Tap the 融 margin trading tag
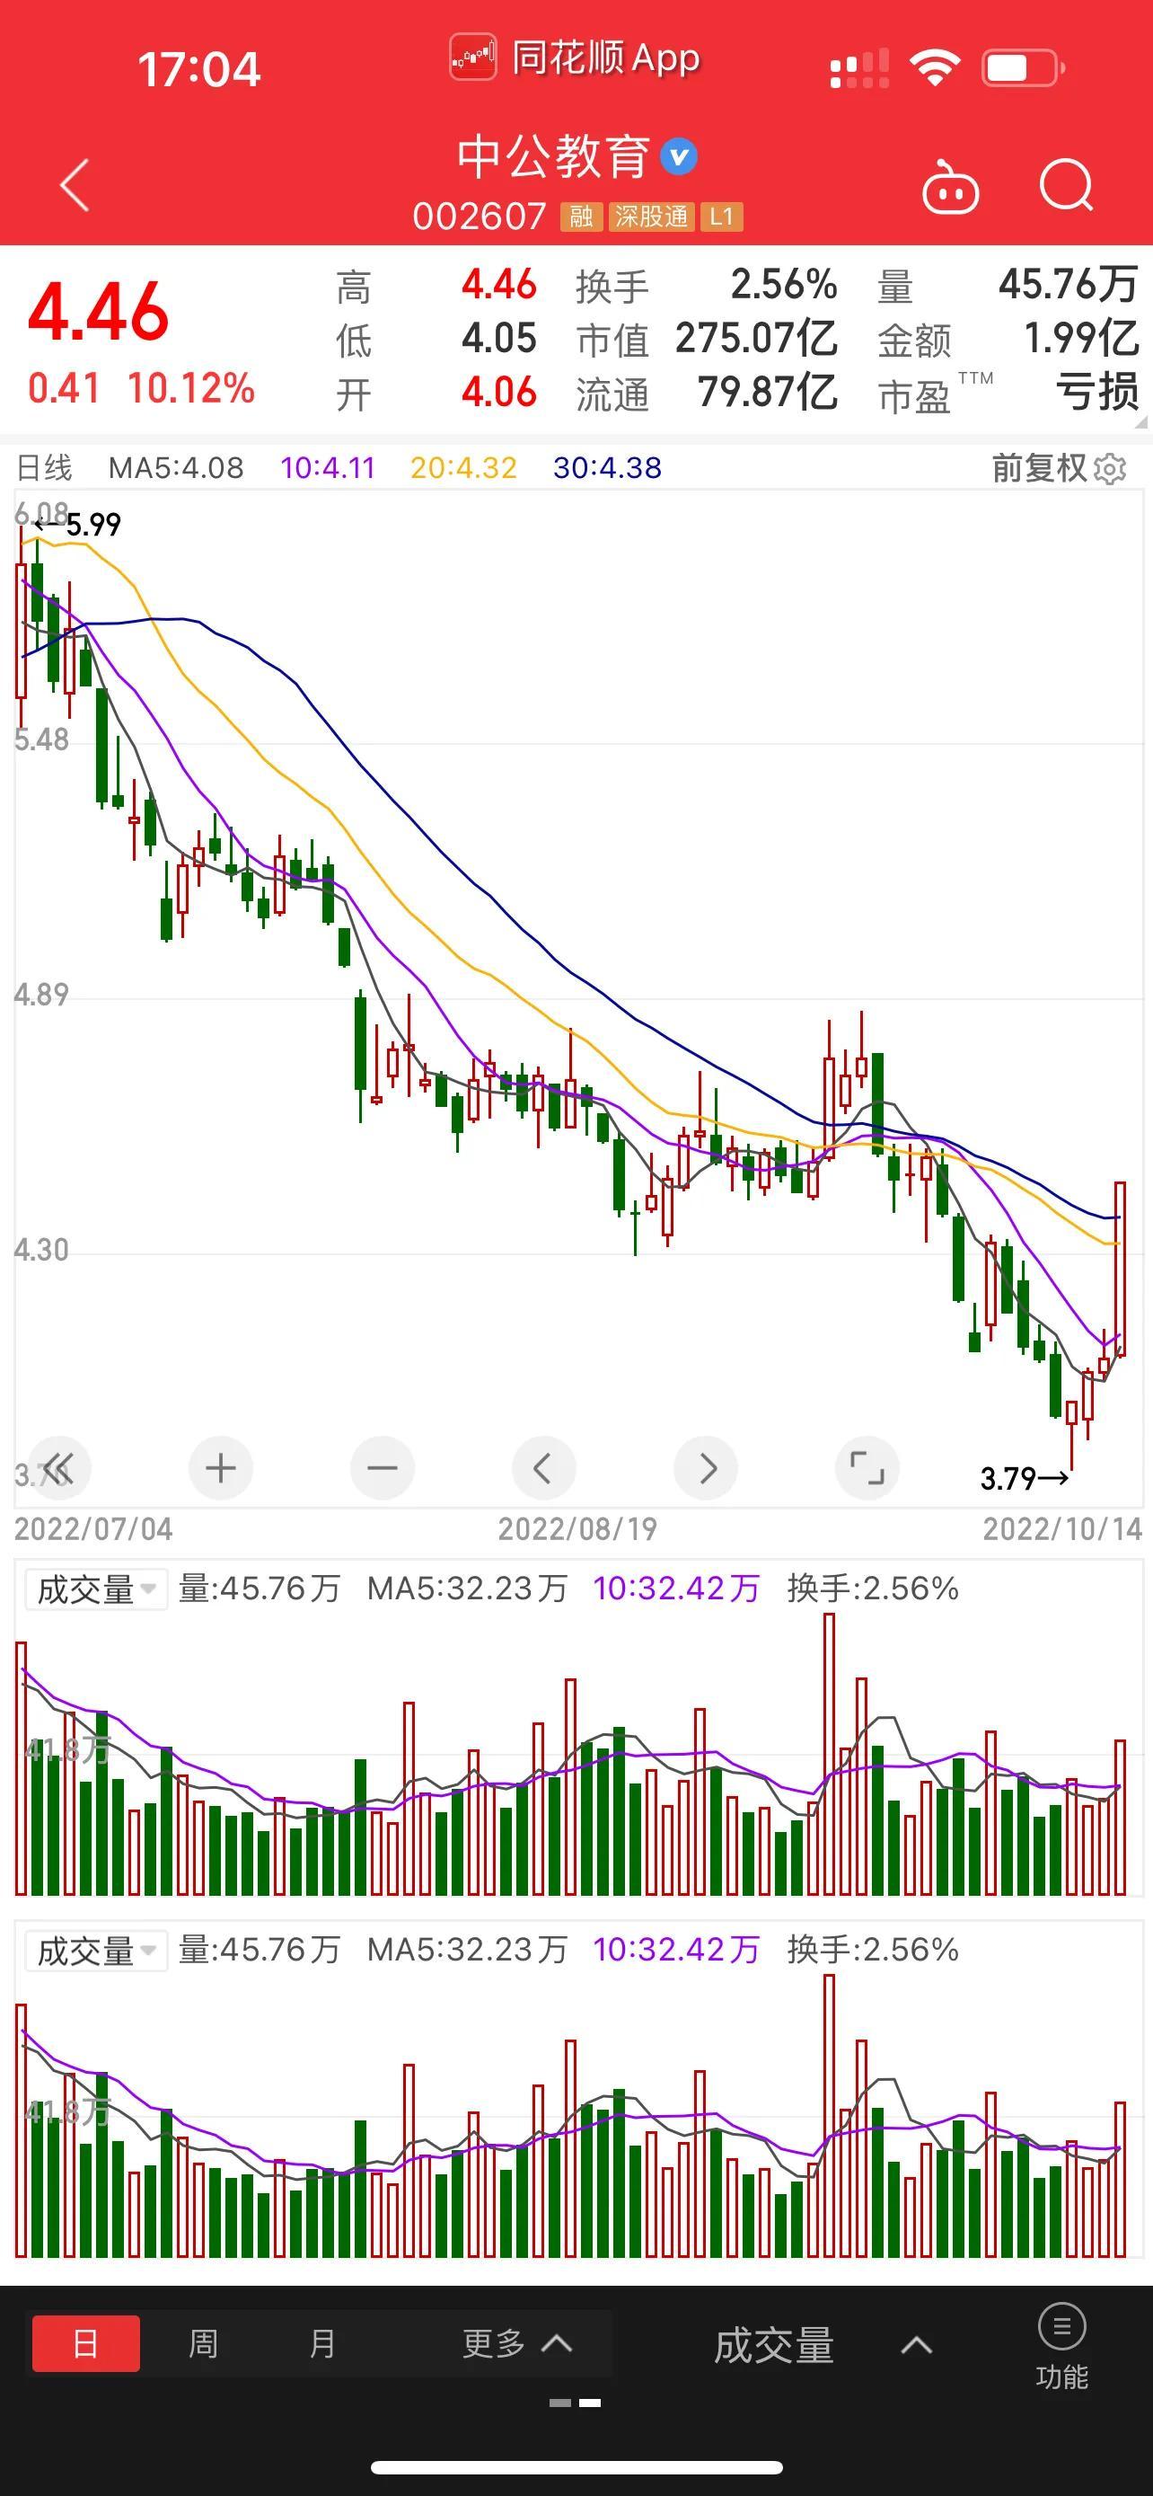1153x2496 pixels. click(581, 216)
